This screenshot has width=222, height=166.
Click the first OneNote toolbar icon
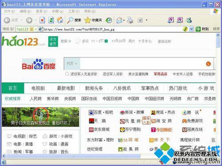170,20
